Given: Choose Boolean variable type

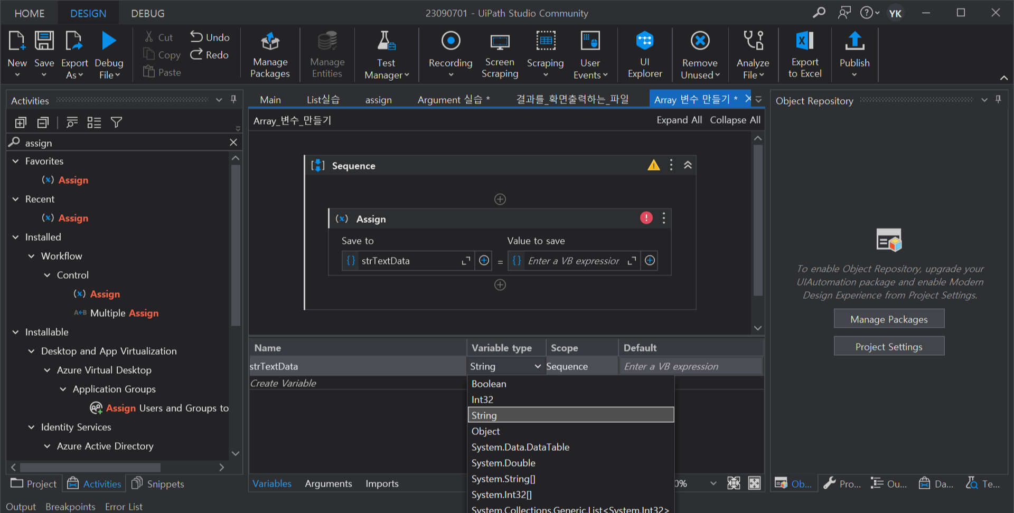Looking at the screenshot, I should (x=571, y=384).
